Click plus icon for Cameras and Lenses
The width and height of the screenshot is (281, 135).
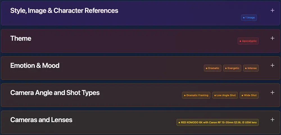tap(272, 120)
